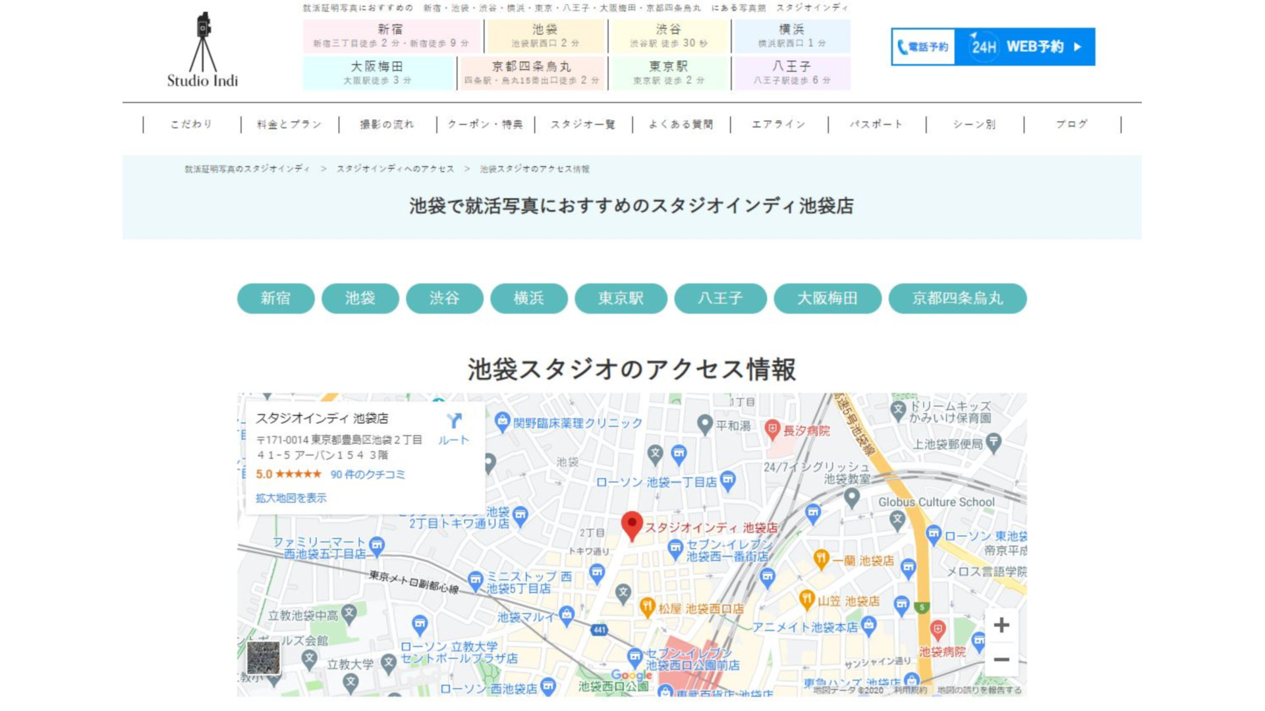Open the 90 件のクチコミ reviews link

pyautogui.click(x=367, y=475)
